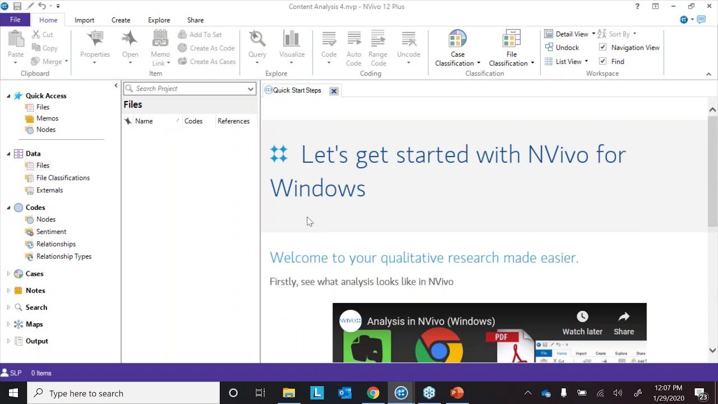
Task: Open the Query tool icon
Action: point(257,39)
